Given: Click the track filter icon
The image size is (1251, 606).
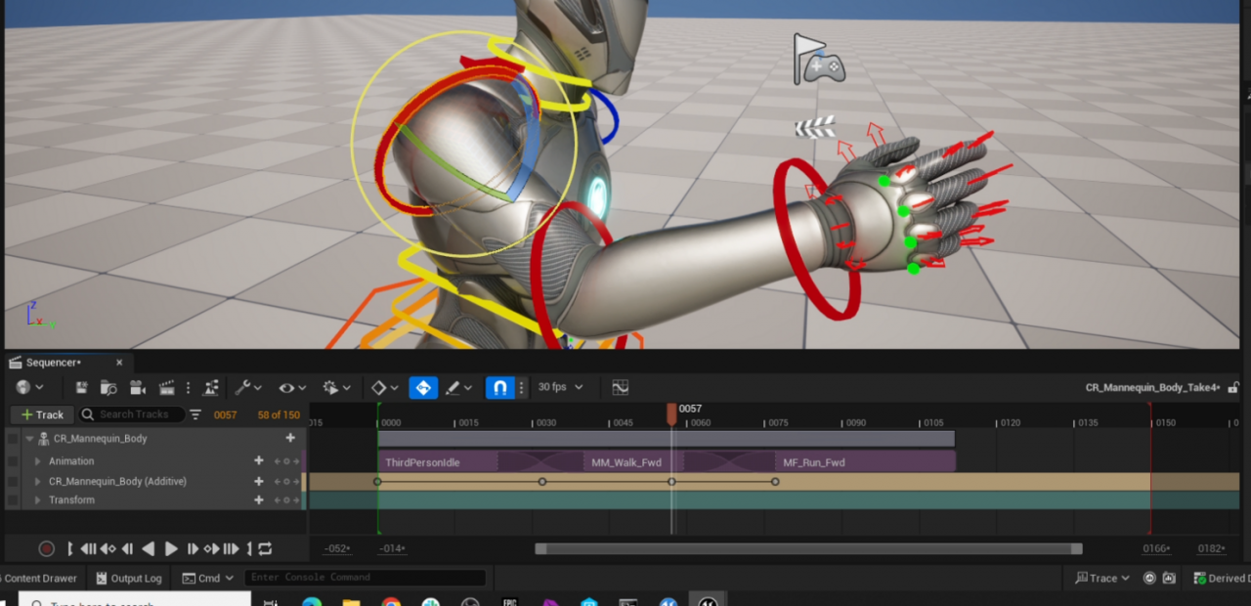Looking at the screenshot, I should pyautogui.click(x=195, y=414).
